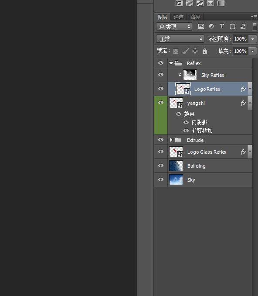Image resolution: width=258 pixels, height=296 pixels.
Task: Expand the Extrude group triangle
Action: (x=171, y=140)
